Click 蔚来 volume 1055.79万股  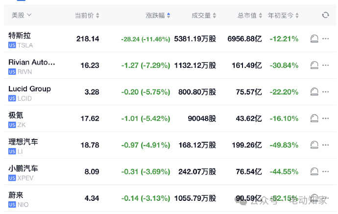coord(195,198)
